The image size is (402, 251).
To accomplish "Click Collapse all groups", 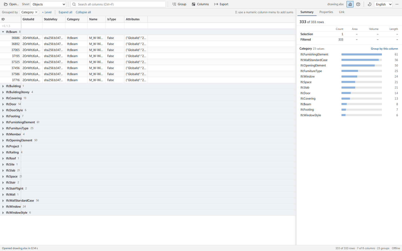I will [83, 12].
